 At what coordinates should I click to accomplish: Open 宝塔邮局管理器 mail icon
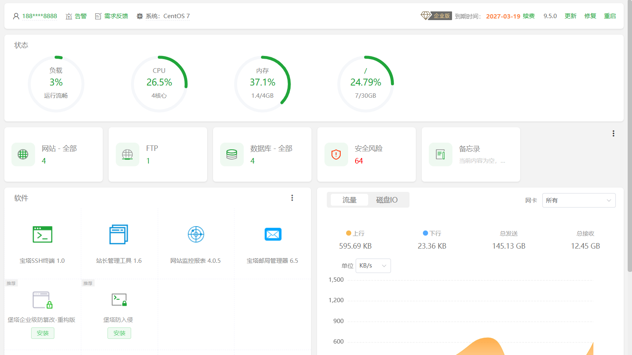273,234
